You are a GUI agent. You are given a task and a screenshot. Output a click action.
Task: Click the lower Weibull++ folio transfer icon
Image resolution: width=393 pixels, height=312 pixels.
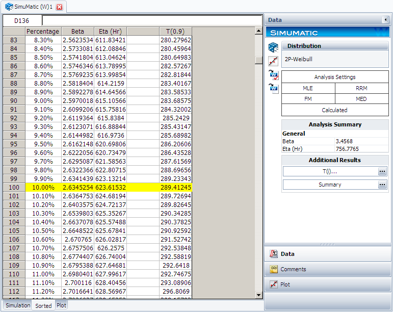coord(273,88)
